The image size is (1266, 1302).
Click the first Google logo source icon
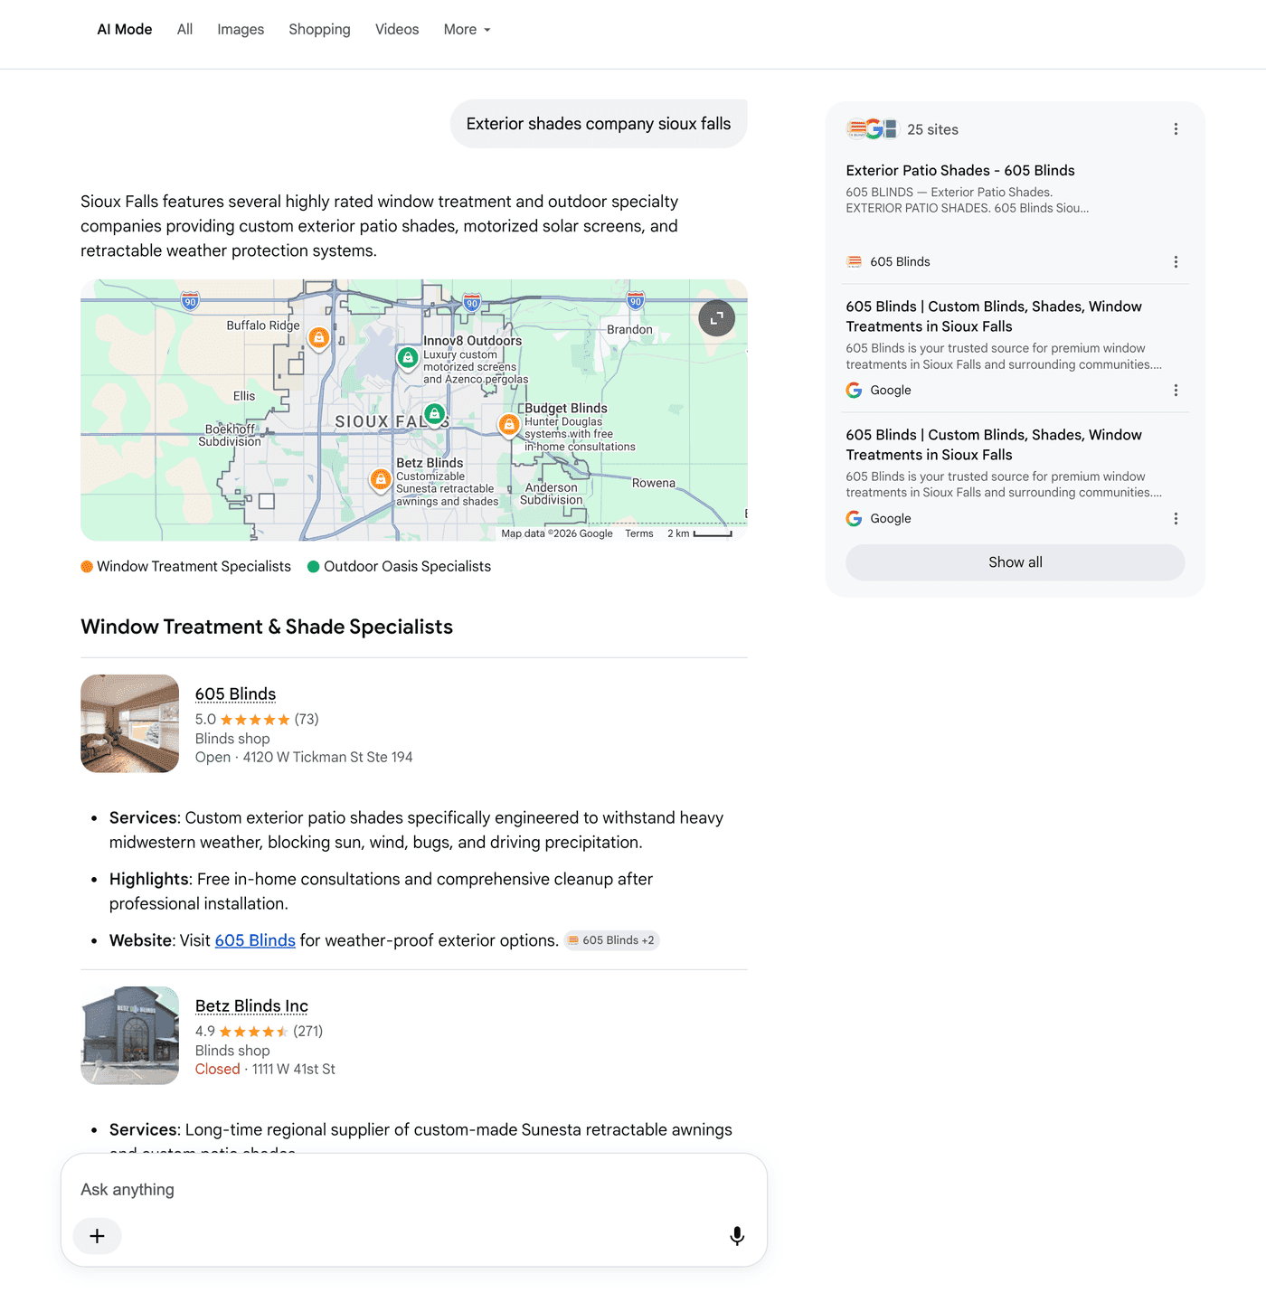854,391
